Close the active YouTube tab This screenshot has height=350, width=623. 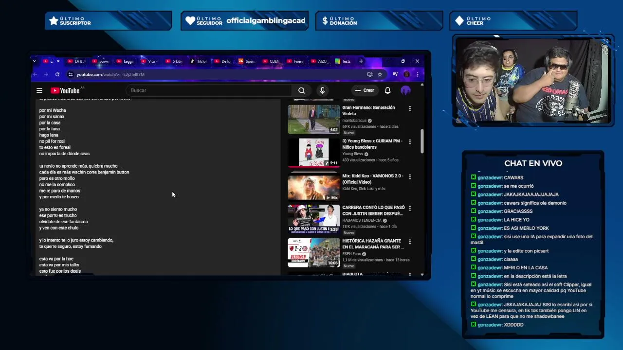(58, 61)
